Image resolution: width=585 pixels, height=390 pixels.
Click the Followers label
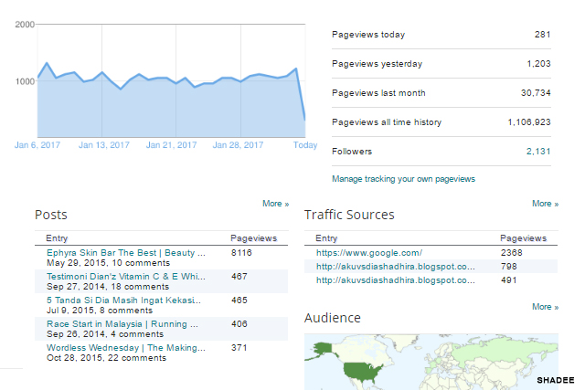point(352,152)
